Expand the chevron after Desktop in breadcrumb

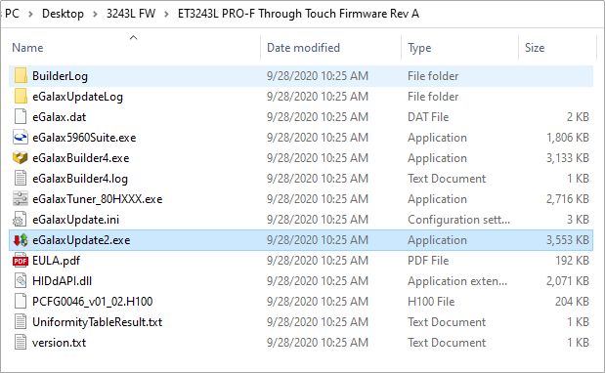point(95,14)
